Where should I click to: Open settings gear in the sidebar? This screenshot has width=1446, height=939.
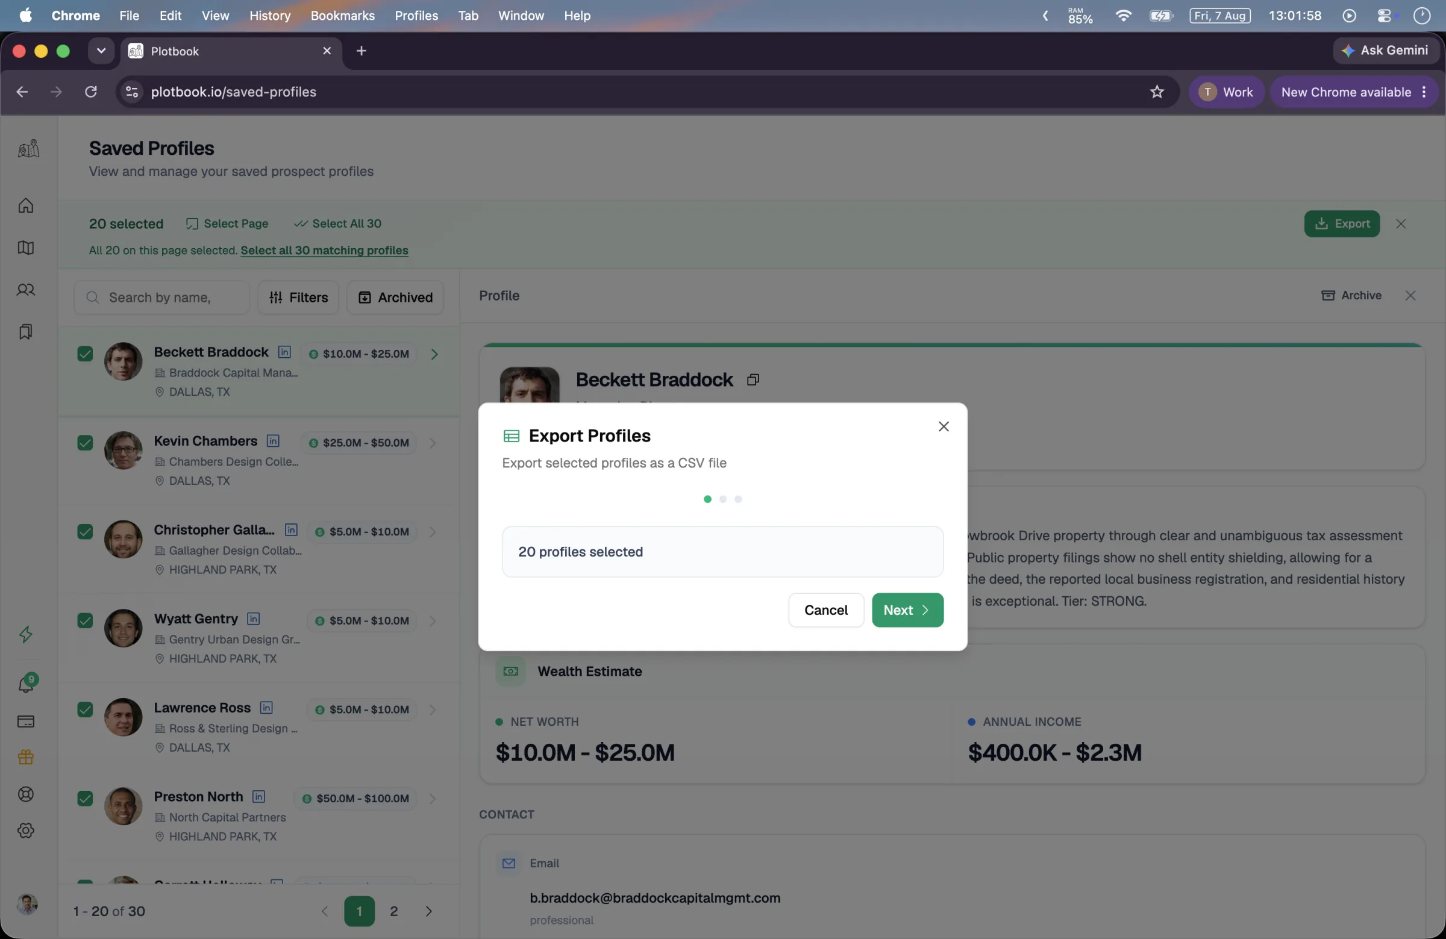point(25,830)
